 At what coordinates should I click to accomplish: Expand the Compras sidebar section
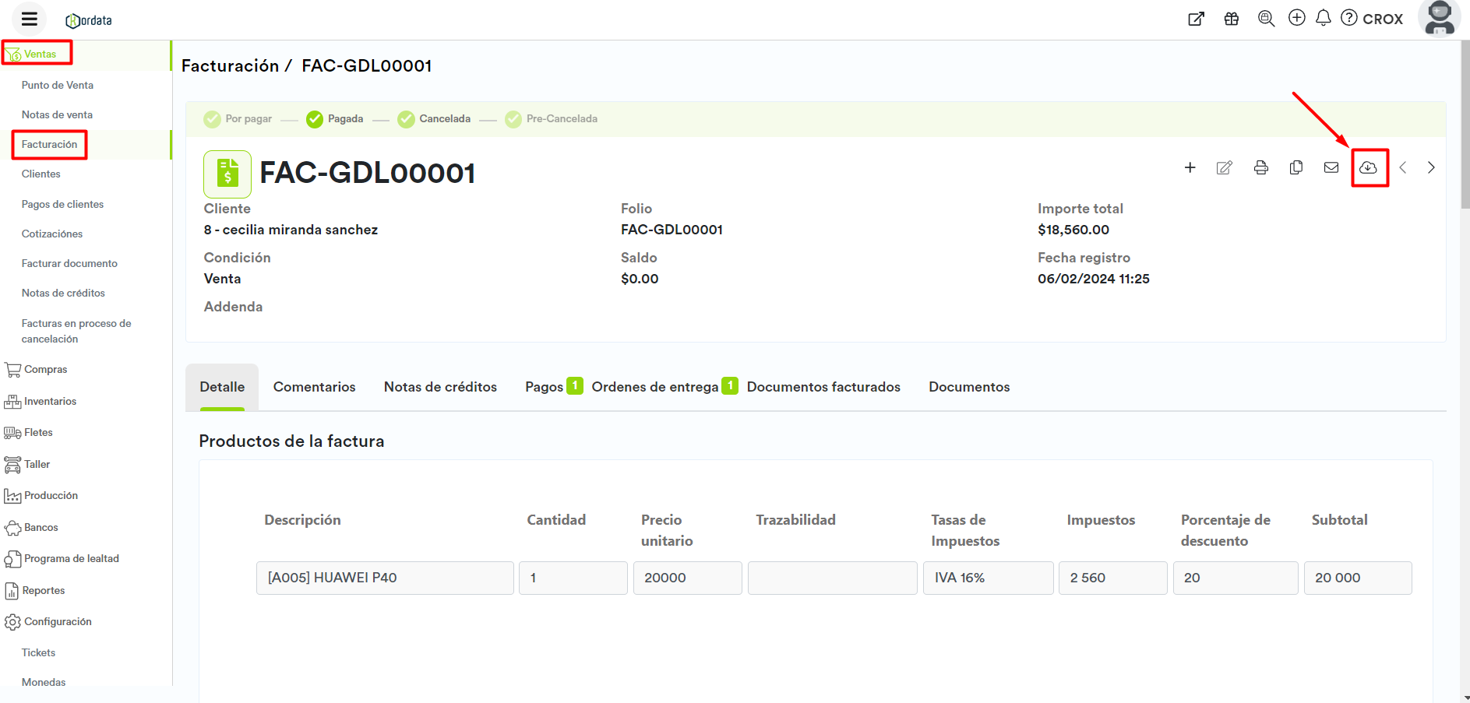coord(45,370)
